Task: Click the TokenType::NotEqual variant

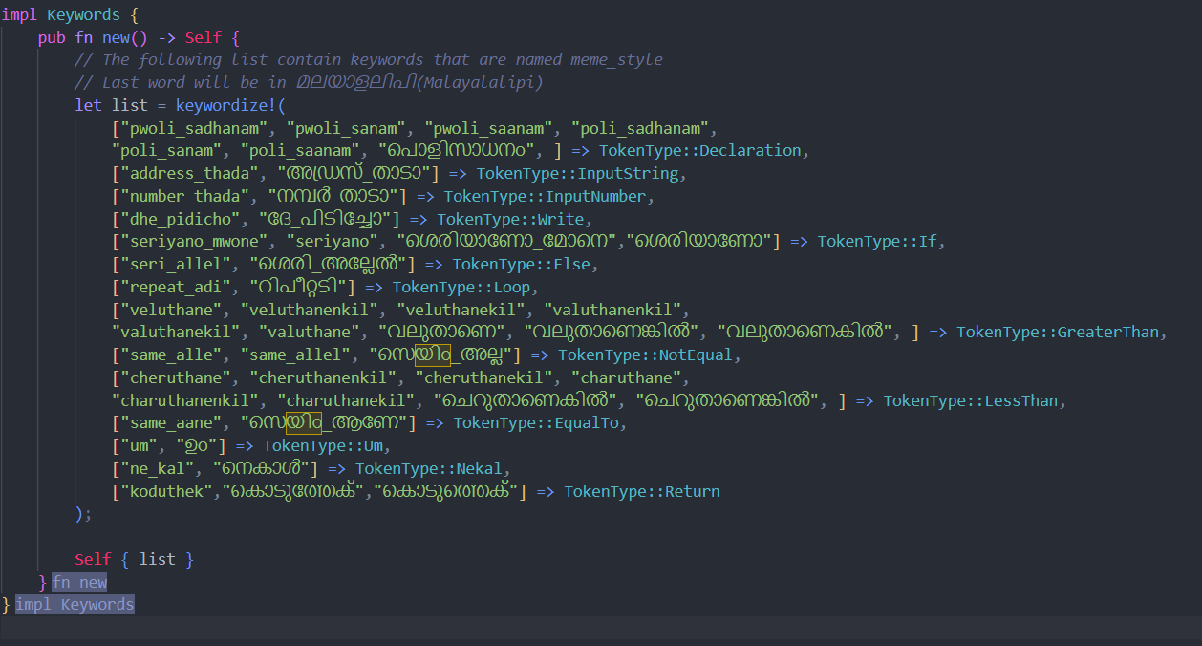Action: point(645,355)
